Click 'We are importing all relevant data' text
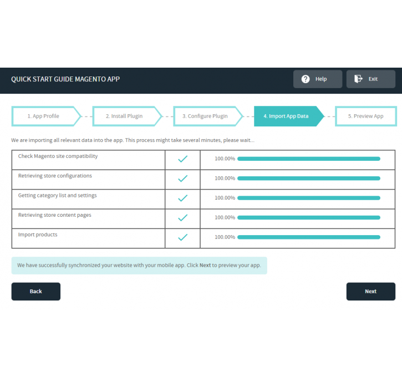This screenshot has height=377, width=402. (x=133, y=140)
